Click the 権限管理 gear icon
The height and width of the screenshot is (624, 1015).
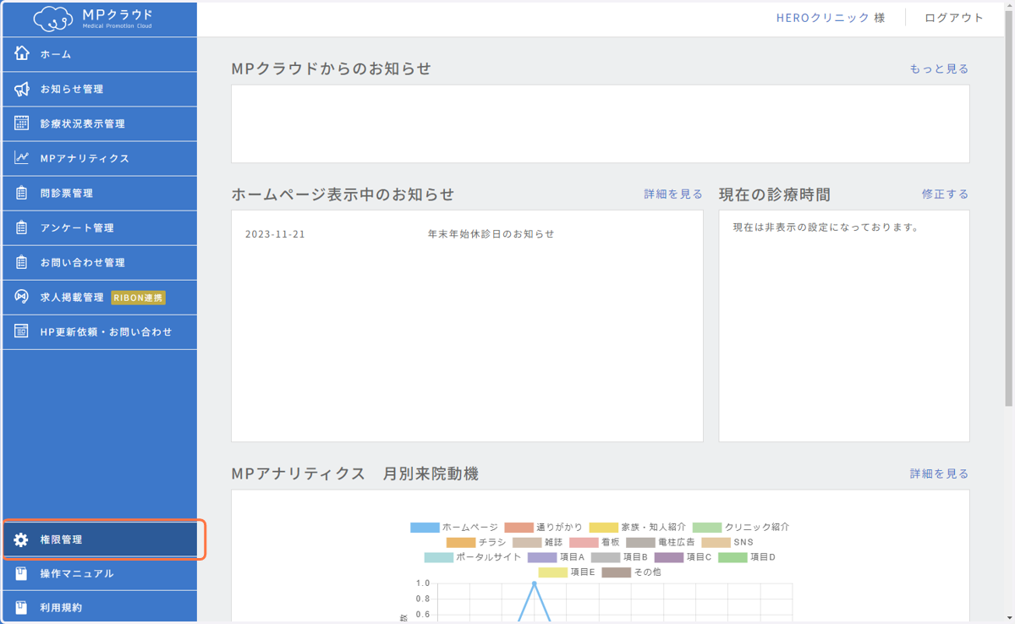[x=21, y=539]
